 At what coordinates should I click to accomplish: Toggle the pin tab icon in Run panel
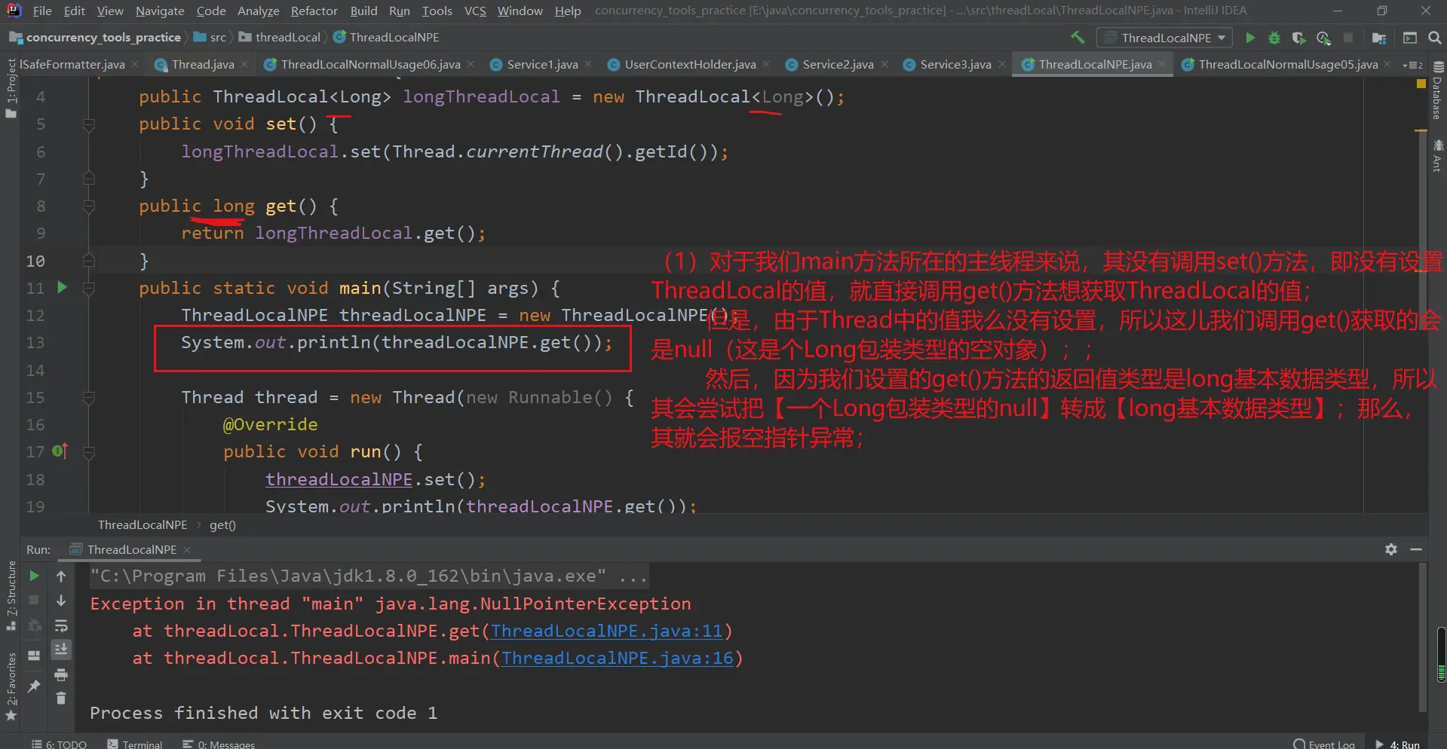(34, 686)
